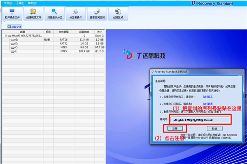The height and width of the screenshot is (164, 247).
Task: Click the Hitachi HTS727575A9E3 disk name
Action: click(27, 36)
